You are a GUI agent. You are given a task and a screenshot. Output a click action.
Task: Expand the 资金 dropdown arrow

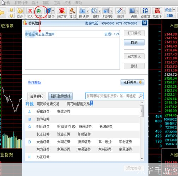point(174,10)
